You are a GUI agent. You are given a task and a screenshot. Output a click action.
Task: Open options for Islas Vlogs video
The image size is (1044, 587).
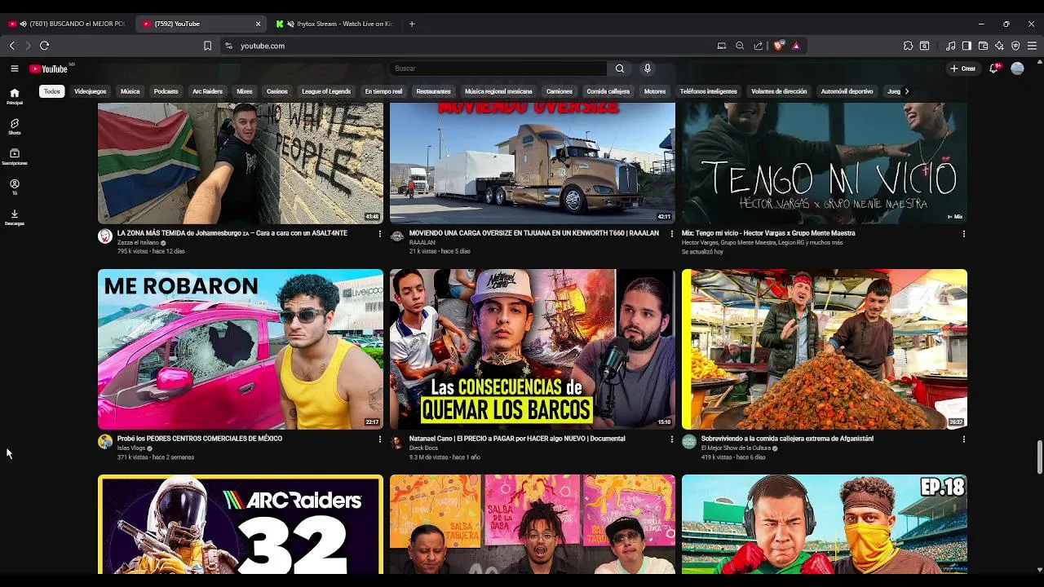379,439
